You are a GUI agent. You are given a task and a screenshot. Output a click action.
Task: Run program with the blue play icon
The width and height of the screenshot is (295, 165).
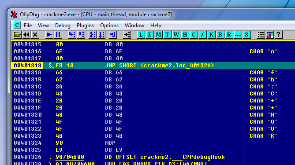click(49, 35)
